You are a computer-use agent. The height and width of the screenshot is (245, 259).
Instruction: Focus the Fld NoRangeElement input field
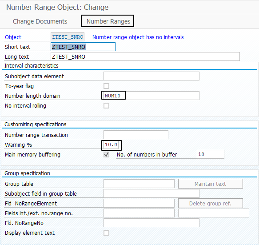coord(139,203)
